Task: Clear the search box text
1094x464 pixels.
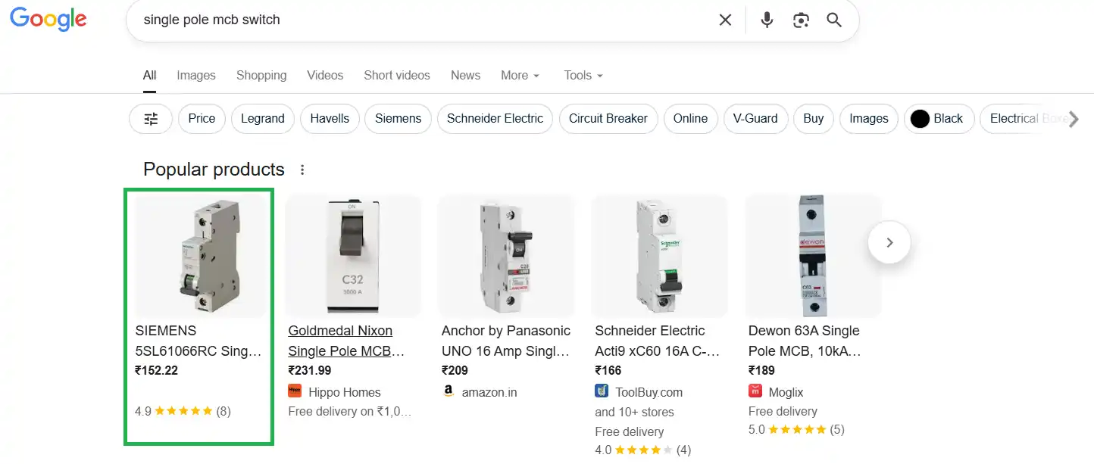Action: 725,20
